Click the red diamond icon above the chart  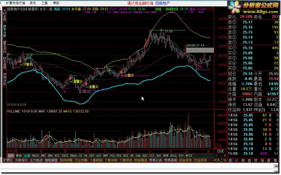pos(209,9)
